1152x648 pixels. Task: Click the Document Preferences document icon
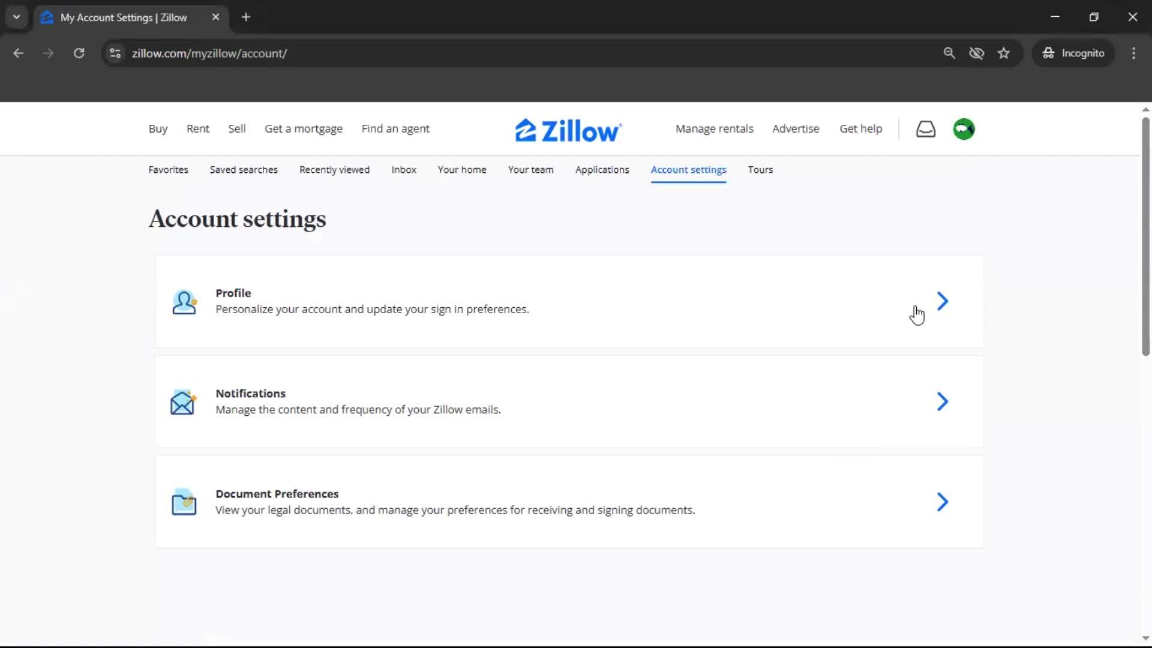tap(183, 502)
